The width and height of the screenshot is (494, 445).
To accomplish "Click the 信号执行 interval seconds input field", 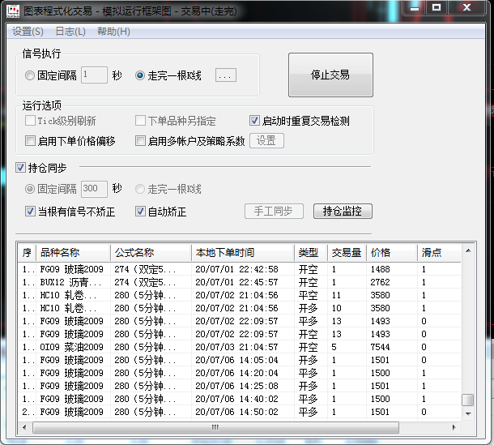I will [x=94, y=75].
